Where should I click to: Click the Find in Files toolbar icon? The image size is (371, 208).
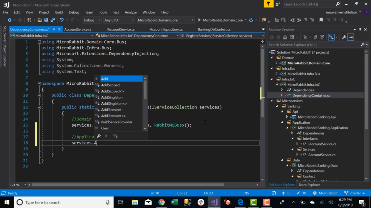point(264,20)
